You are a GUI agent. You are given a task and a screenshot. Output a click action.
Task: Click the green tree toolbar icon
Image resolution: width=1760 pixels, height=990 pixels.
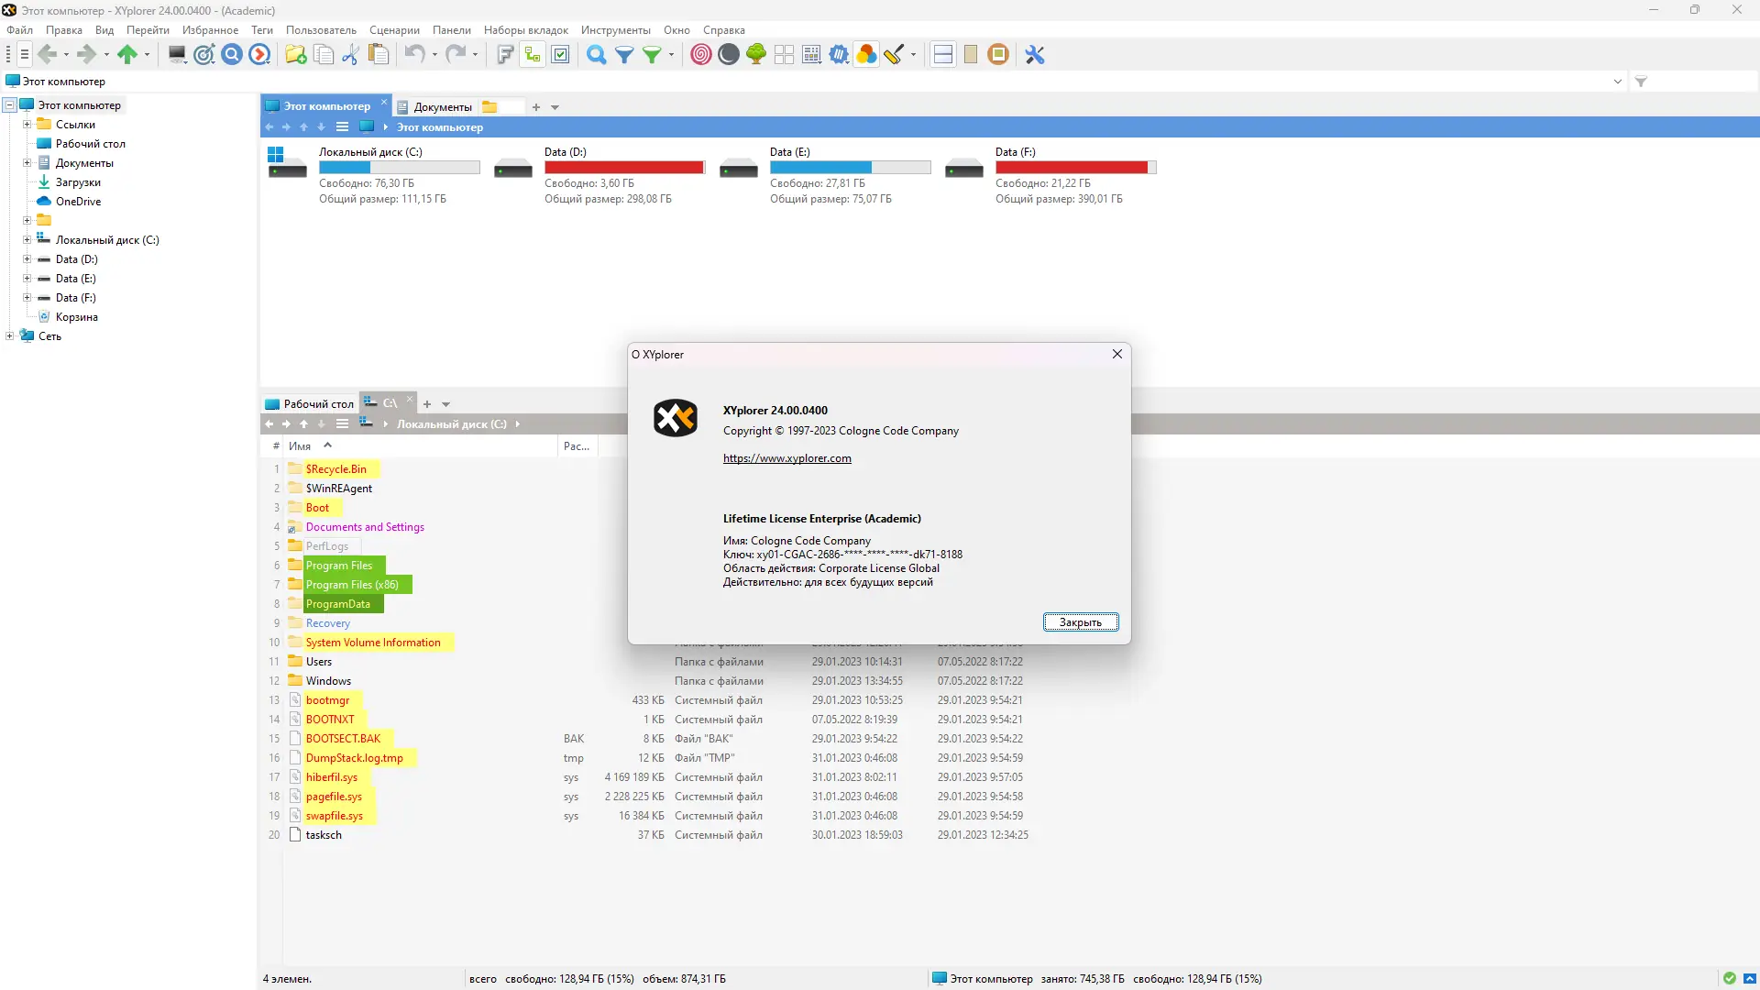(756, 55)
